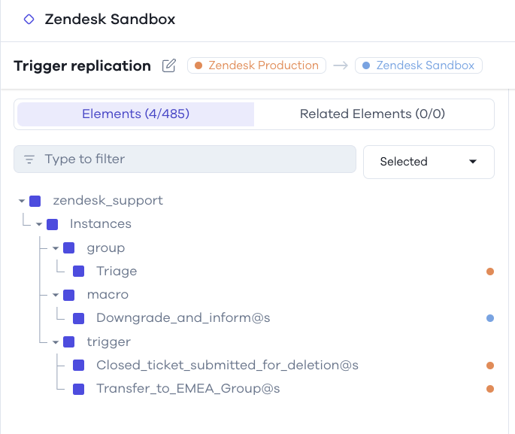Viewport: 515px width, 434px height.
Task: Edit the Trigger replication name with pencil icon
Action: coord(169,65)
